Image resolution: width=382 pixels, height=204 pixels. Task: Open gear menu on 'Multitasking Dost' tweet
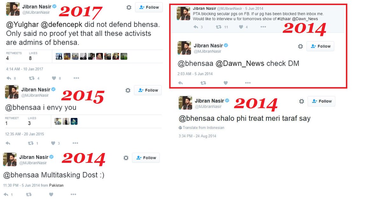pos(126,158)
